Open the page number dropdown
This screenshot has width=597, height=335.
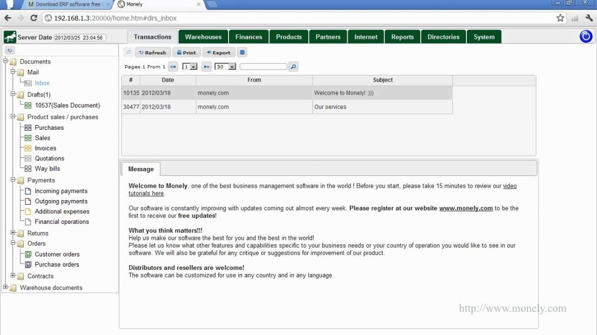tap(190, 67)
